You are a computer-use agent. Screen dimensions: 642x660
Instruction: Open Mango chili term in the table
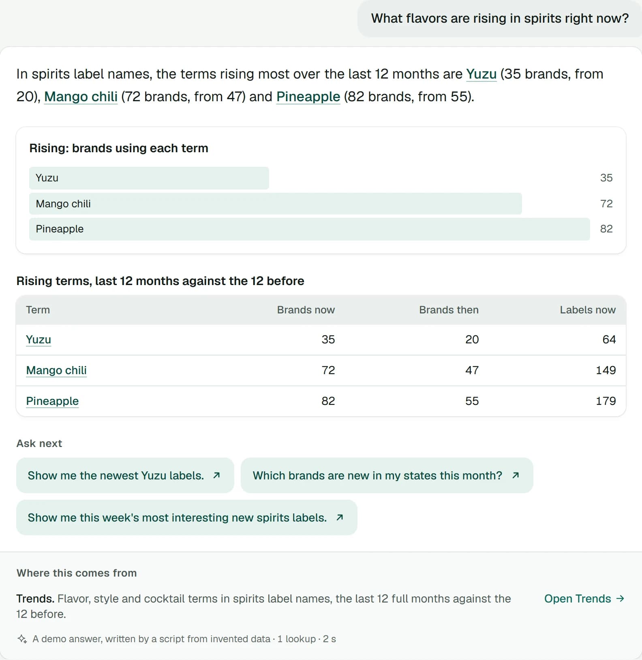coord(56,370)
